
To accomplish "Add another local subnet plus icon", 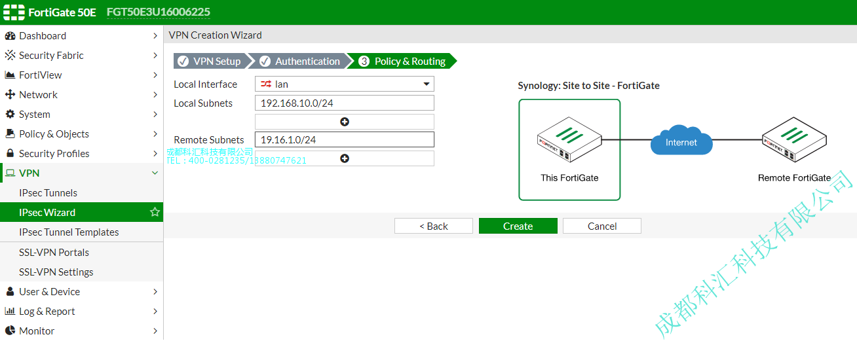I will pyautogui.click(x=345, y=122).
